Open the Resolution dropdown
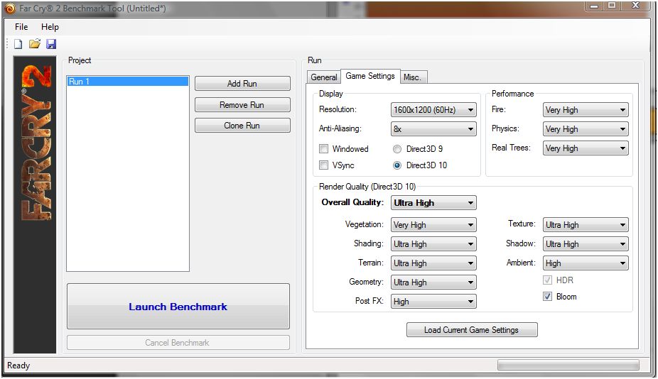This screenshot has height=379, width=658. [433, 110]
